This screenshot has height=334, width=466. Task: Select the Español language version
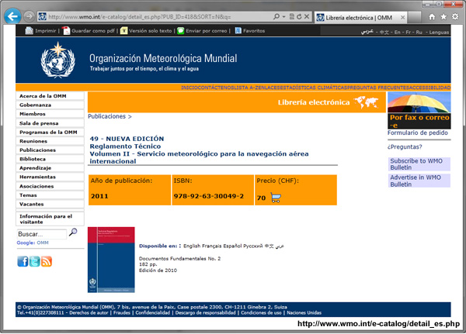tap(233, 246)
